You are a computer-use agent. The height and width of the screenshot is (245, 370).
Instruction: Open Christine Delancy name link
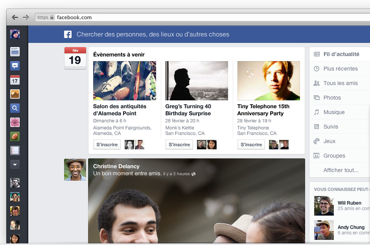tap(116, 166)
